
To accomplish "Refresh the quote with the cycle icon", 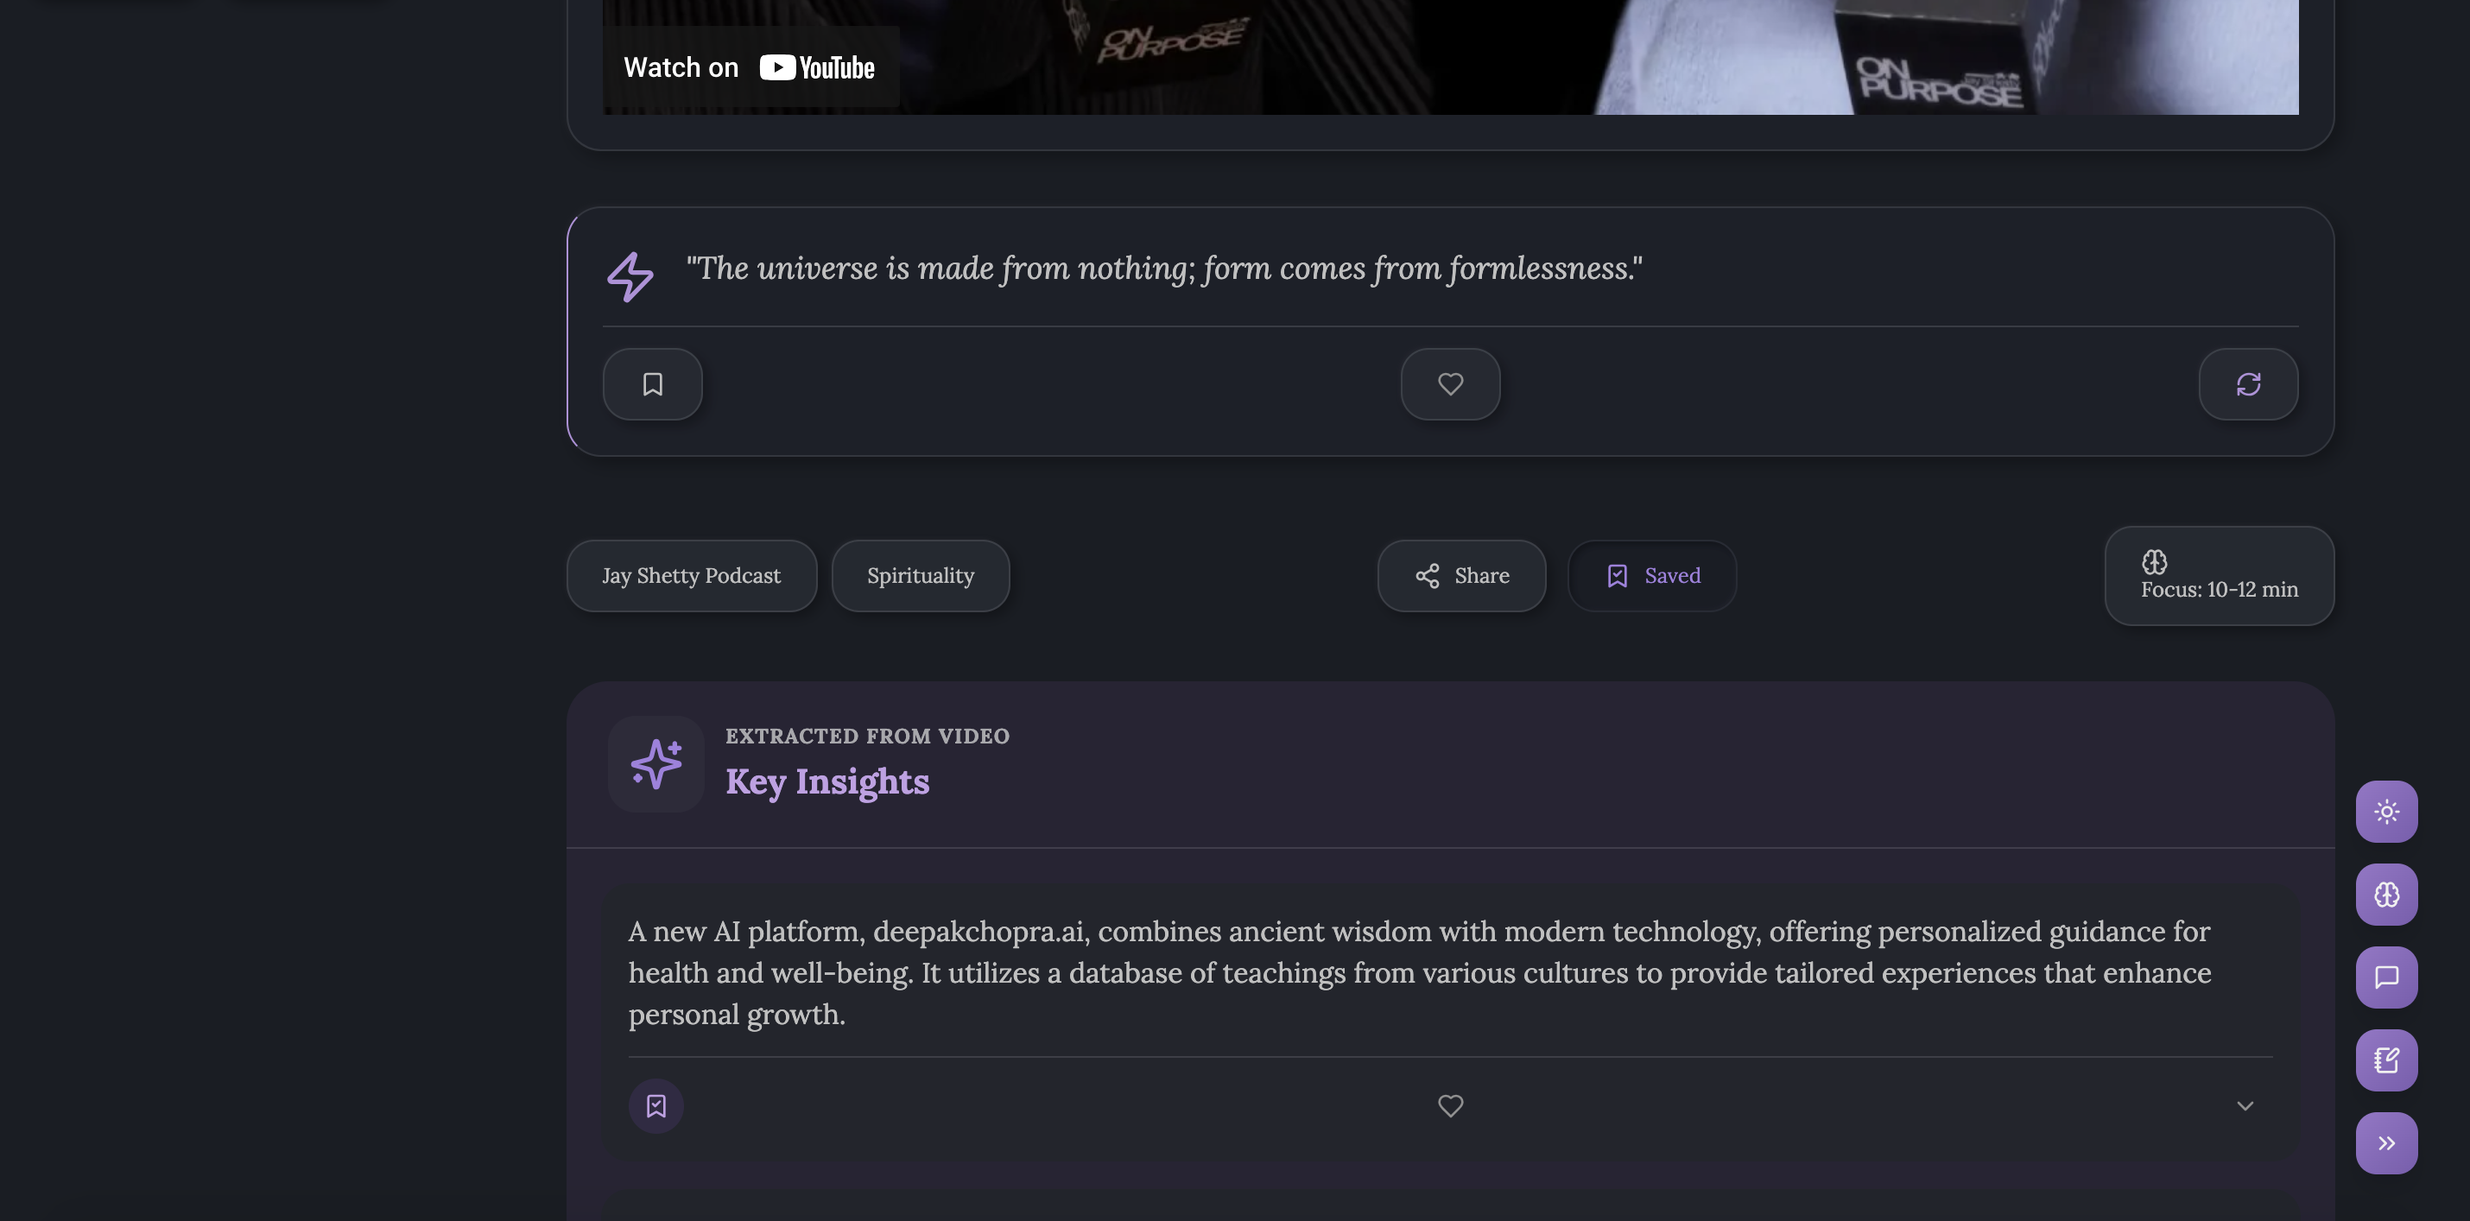I will [x=2247, y=384].
